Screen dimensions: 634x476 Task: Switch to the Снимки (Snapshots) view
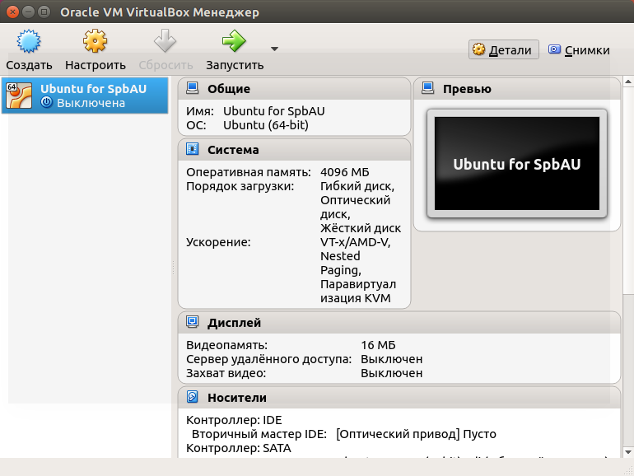579,50
